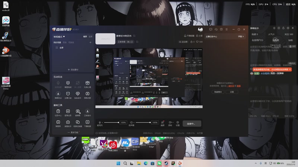Expand 更多功能 more functions

click(73, 132)
